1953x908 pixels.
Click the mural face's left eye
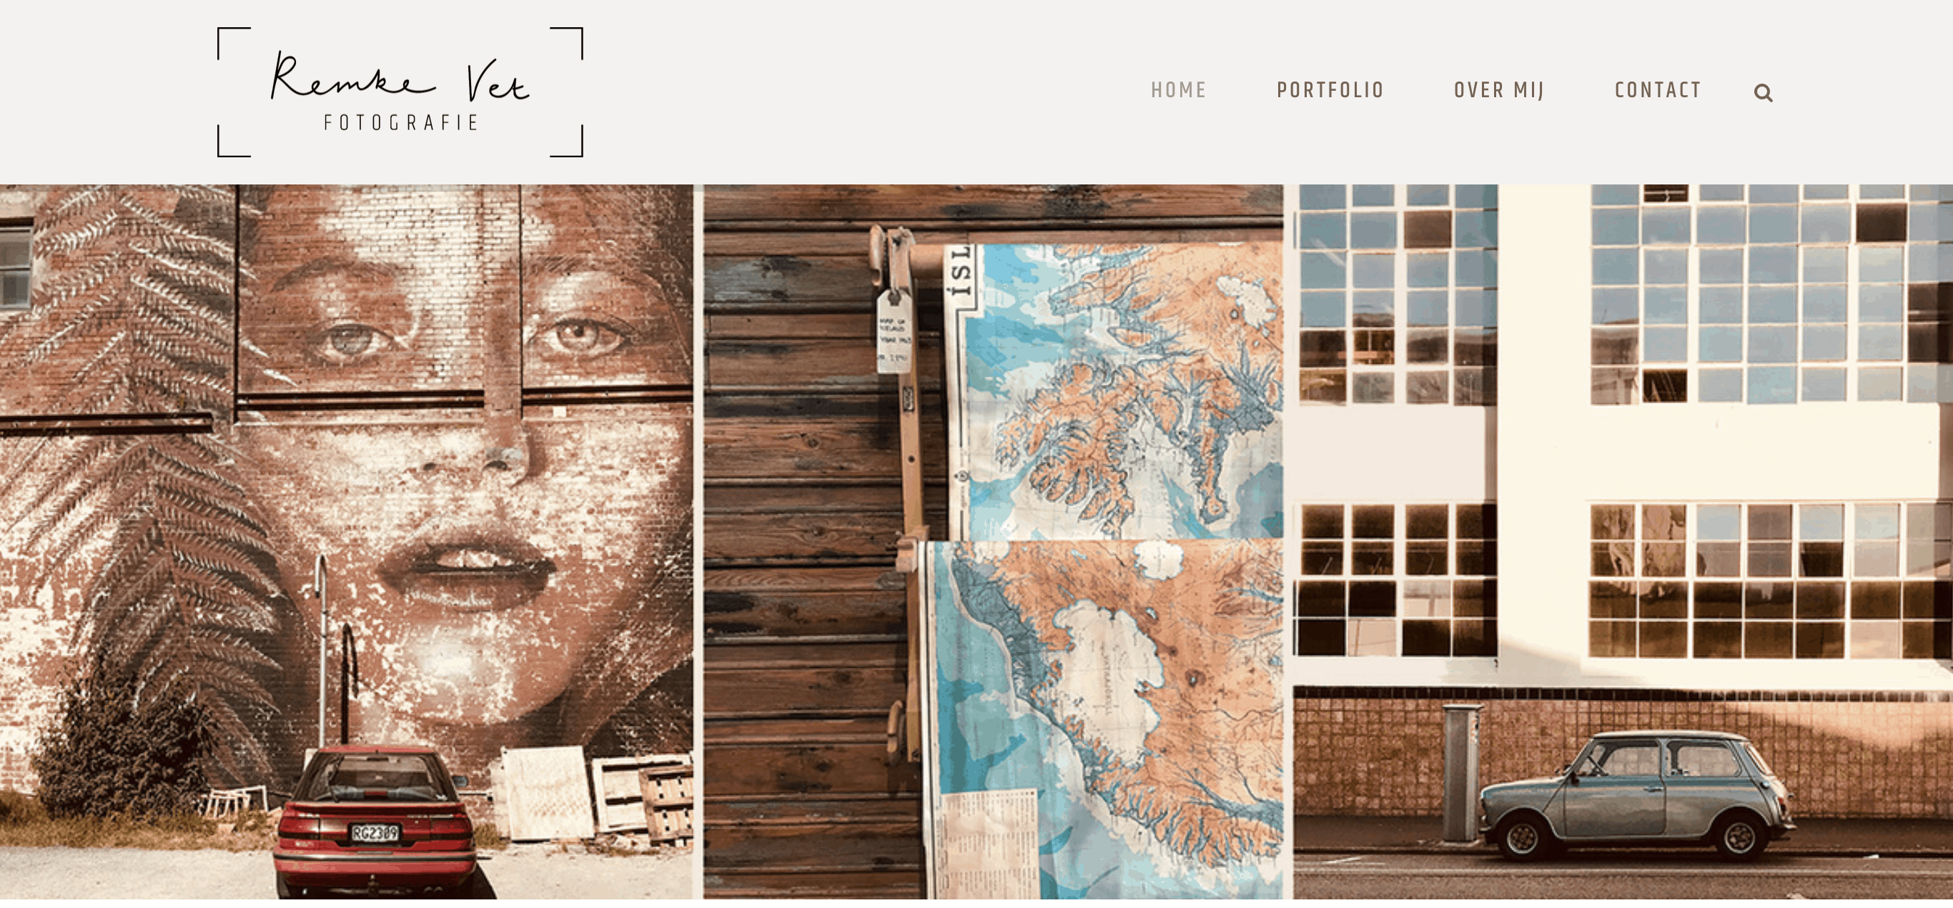(350, 340)
